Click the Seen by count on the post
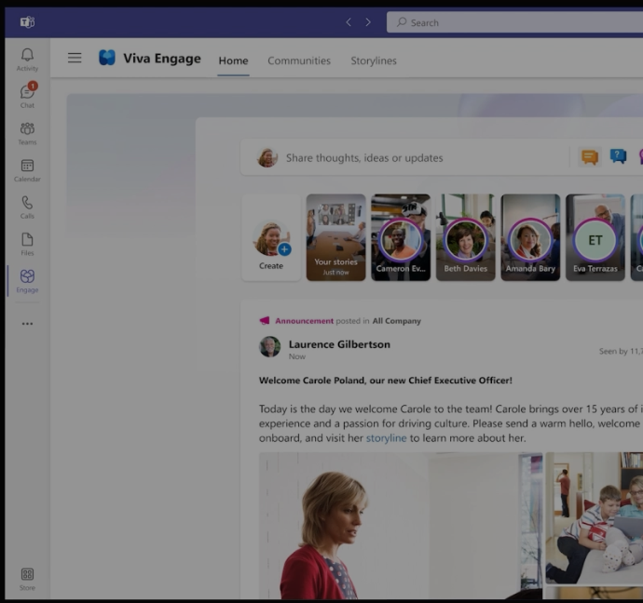The height and width of the screenshot is (603, 643). point(621,351)
